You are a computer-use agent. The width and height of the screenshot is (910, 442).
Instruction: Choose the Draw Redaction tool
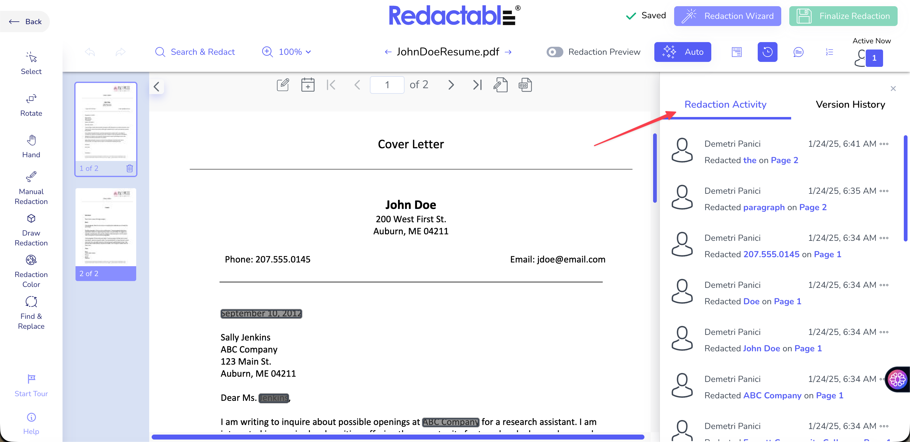[x=31, y=230]
